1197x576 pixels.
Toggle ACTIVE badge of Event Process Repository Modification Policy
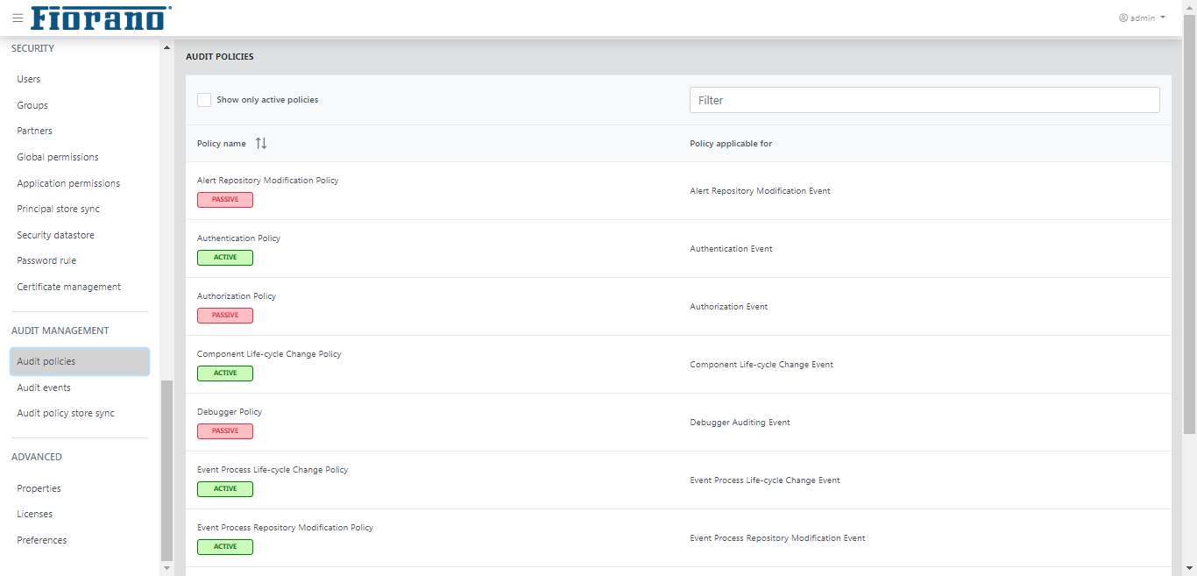coord(225,547)
